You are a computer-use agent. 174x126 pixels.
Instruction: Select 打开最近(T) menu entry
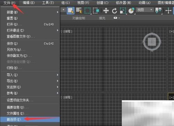click(x=30, y=30)
